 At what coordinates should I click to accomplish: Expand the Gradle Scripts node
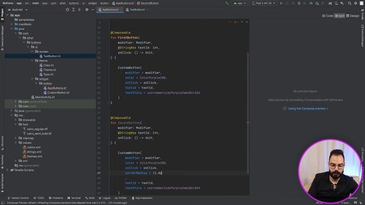click(7, 170)
